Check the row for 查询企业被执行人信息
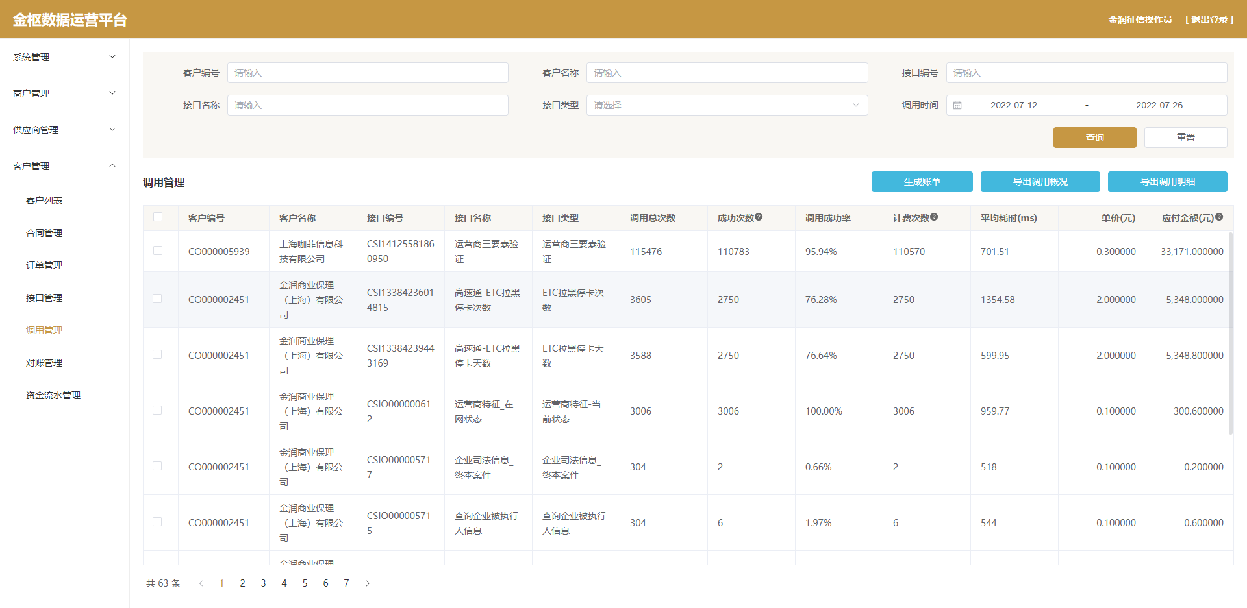This screenshot has width=1247, height=608. 157,522
